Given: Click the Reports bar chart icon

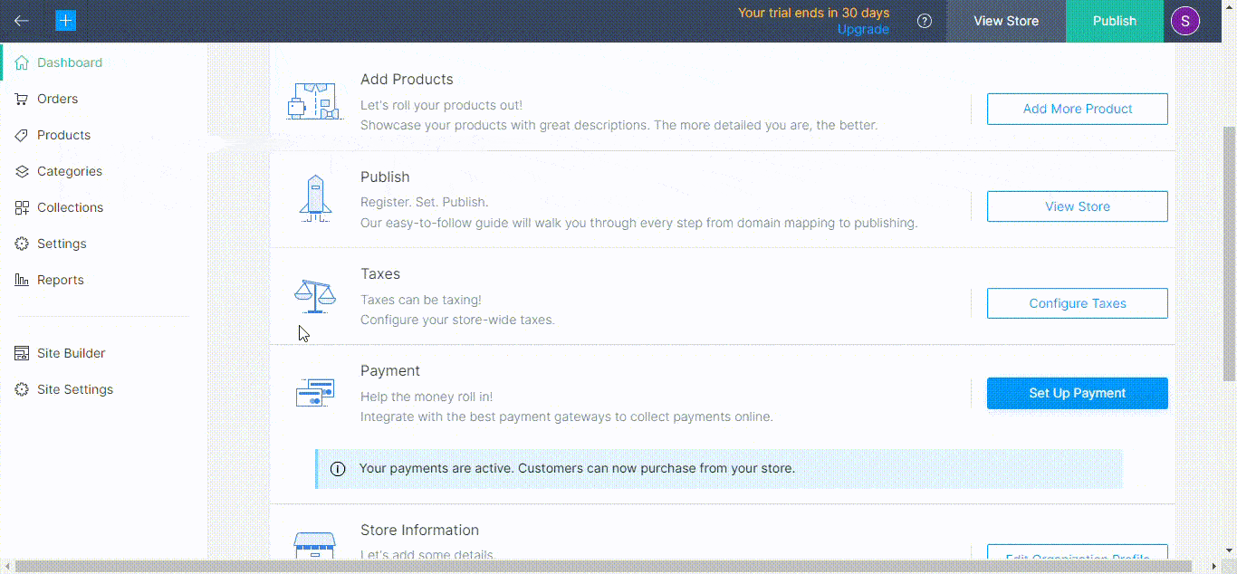Looking at the screenshot, I should tap(22, 280).
